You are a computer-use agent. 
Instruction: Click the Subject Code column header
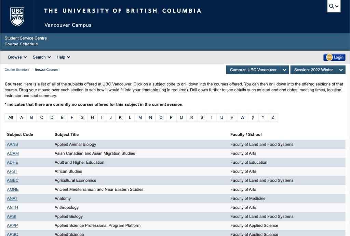(20, 134)
